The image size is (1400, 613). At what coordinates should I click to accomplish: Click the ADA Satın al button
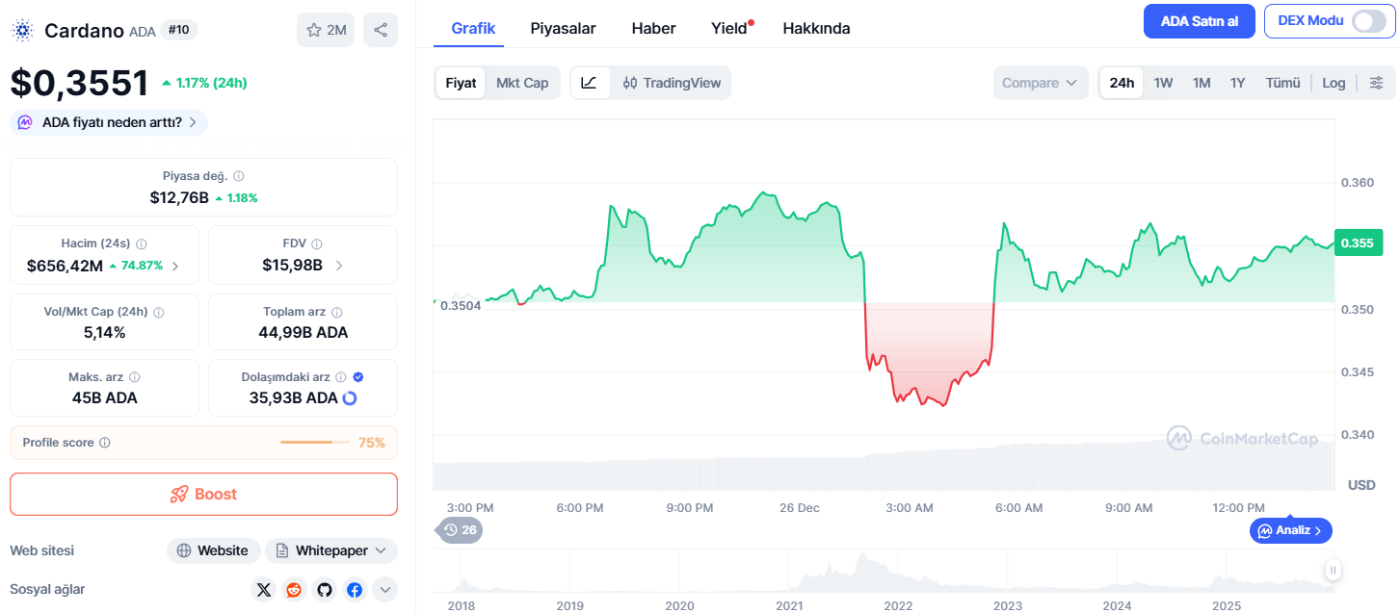1199,20
